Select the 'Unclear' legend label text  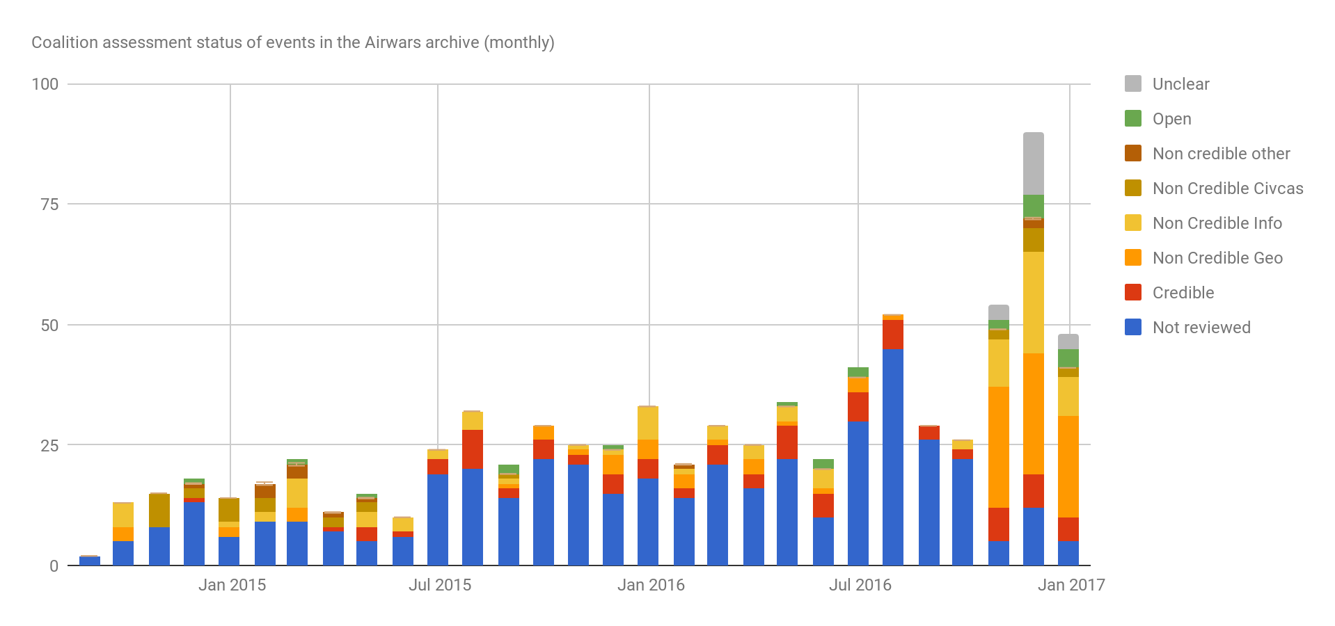pyautogui.click(x=1180, y=84)
